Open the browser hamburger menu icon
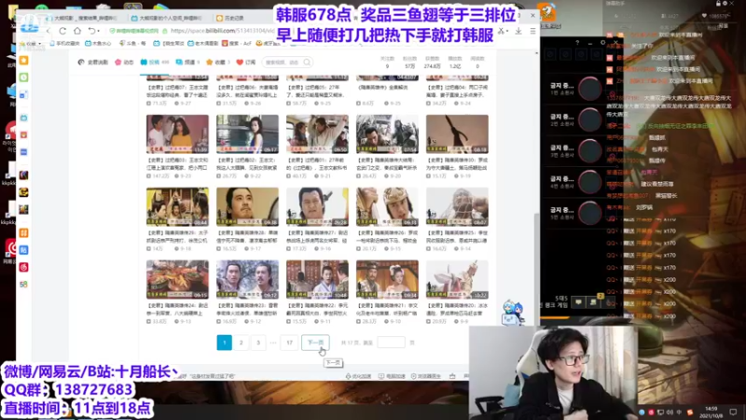This screenshot has height=420, width=746. pos(532,31)
